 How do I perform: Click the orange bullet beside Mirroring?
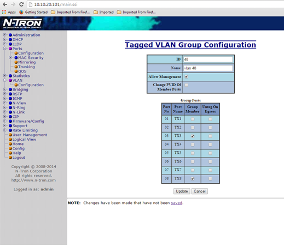16,62
